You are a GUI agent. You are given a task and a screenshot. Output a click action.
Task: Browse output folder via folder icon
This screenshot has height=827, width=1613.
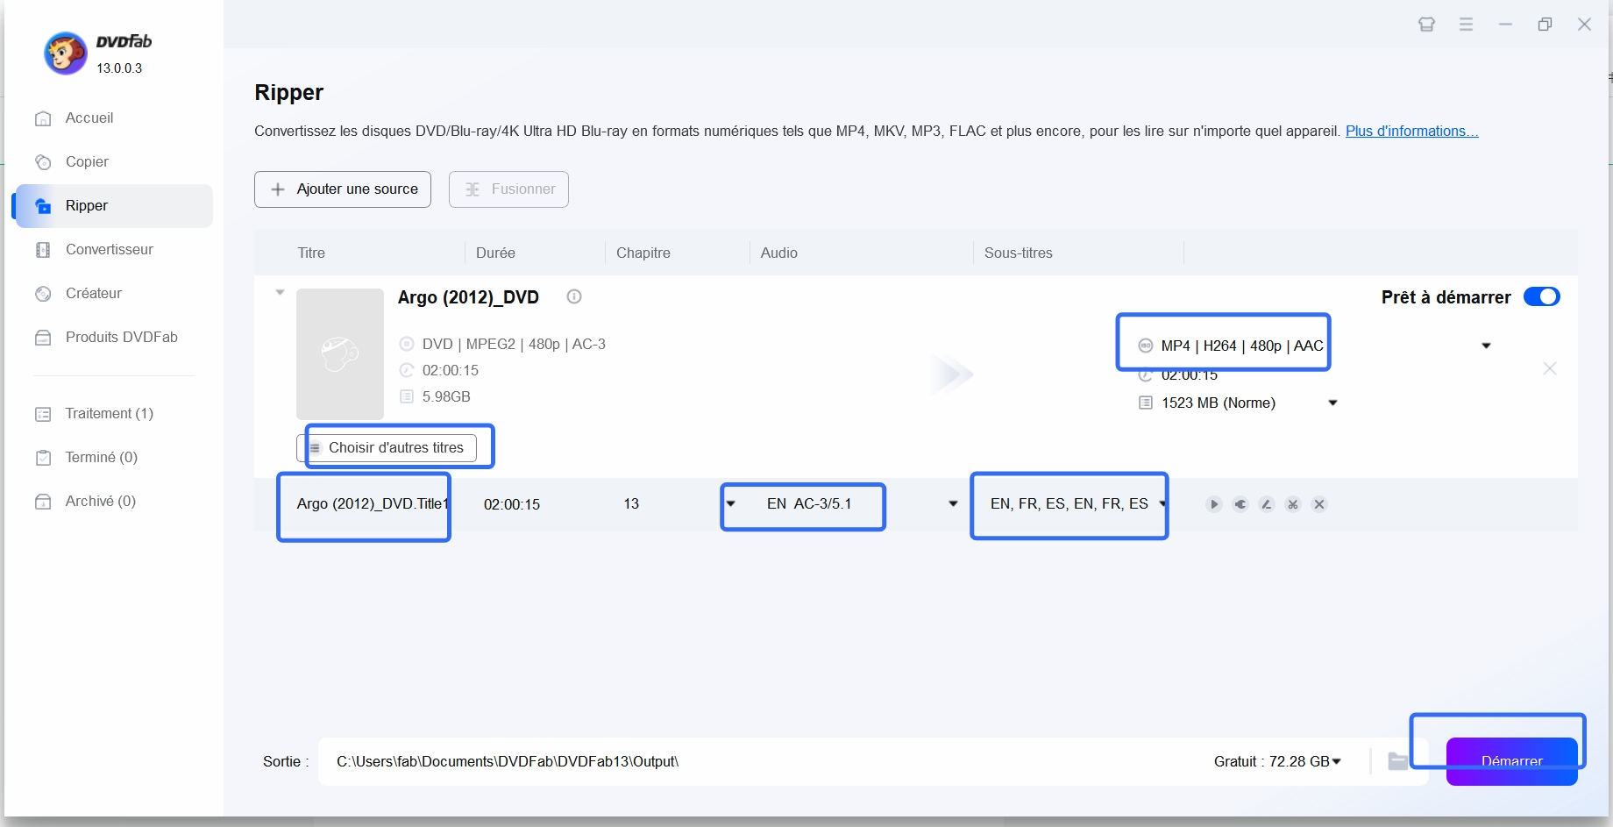(1398, 761)
